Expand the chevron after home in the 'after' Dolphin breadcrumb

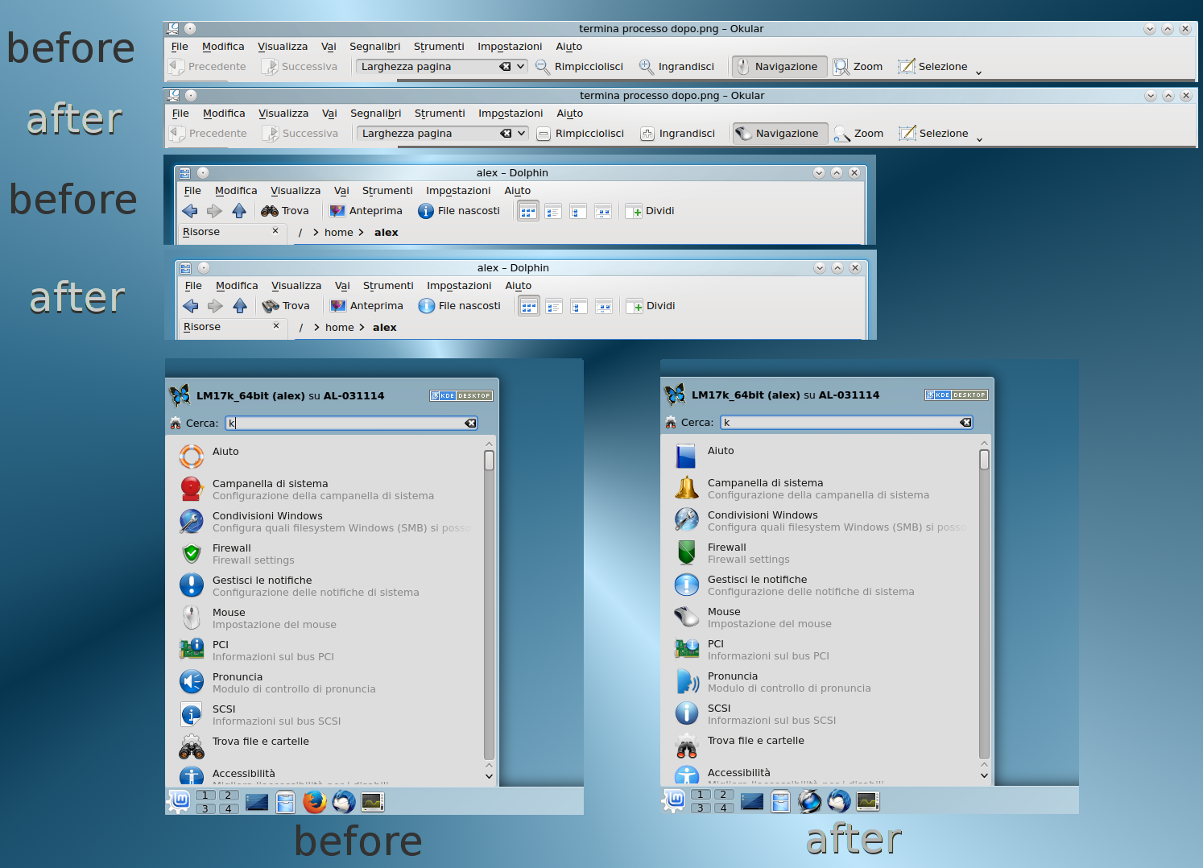[362, 328]
